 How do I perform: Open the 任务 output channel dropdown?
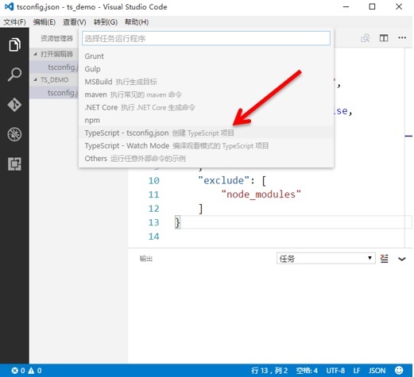pos(326,258)
